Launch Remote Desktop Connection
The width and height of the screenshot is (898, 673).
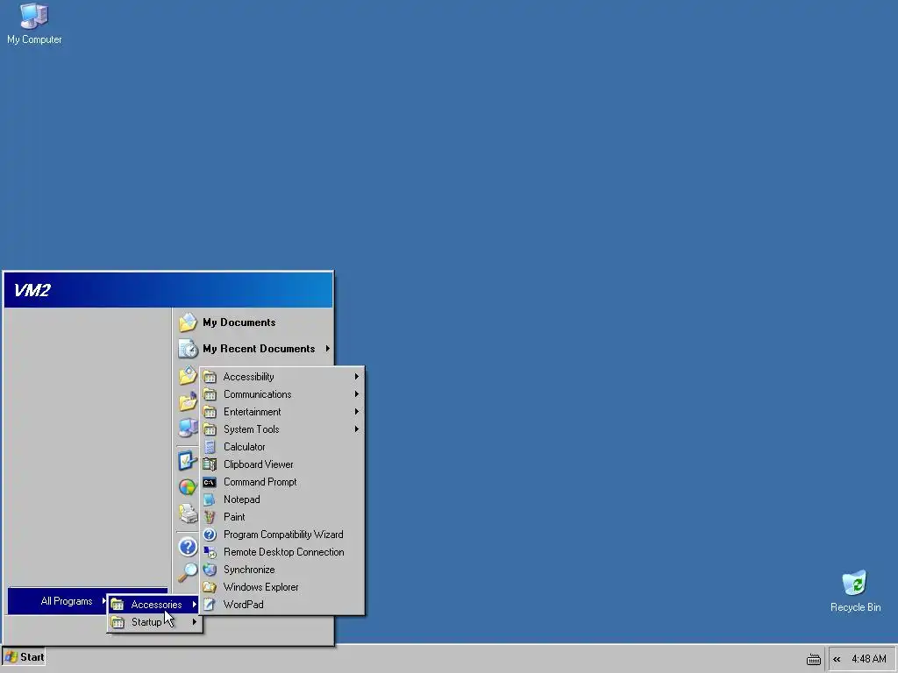click(282, 552)
